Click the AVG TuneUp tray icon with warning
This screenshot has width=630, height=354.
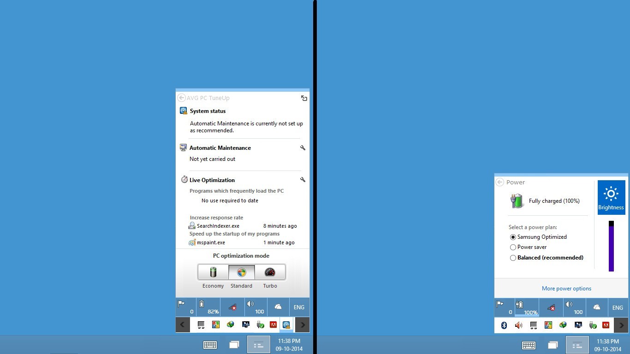286,324
